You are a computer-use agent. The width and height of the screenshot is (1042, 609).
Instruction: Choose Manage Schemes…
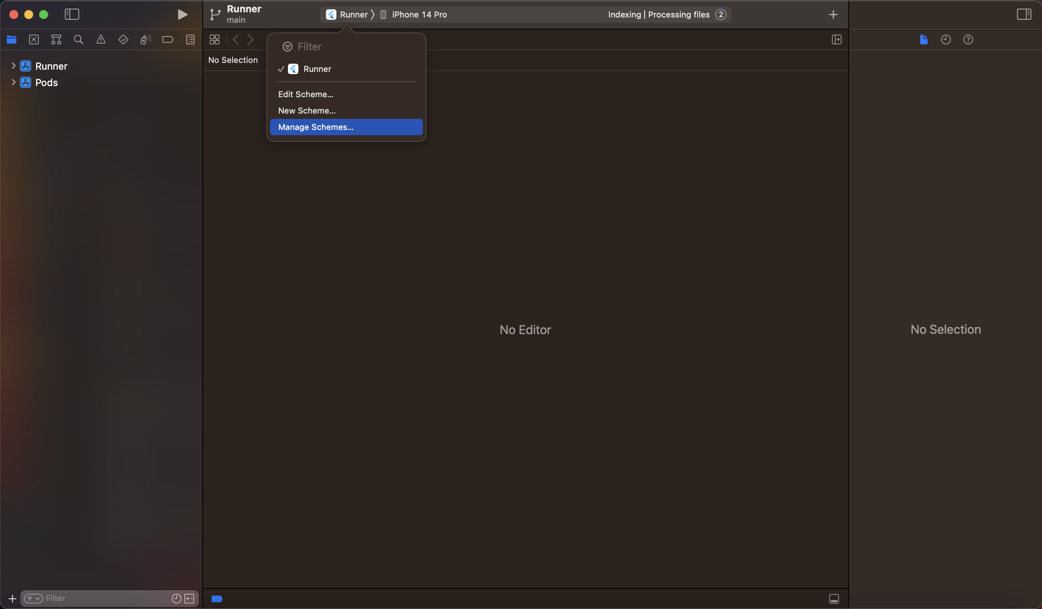(x=346, y=127)
